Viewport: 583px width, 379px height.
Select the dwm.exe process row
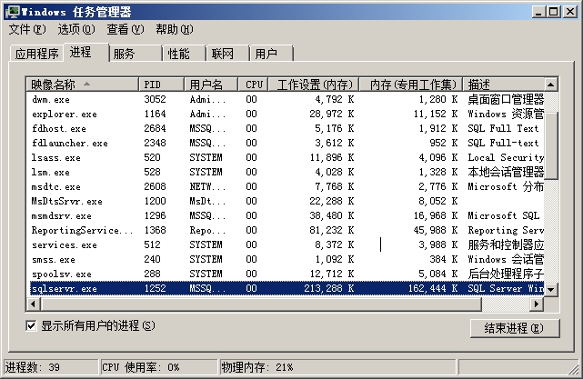click(x=286, y=100)
